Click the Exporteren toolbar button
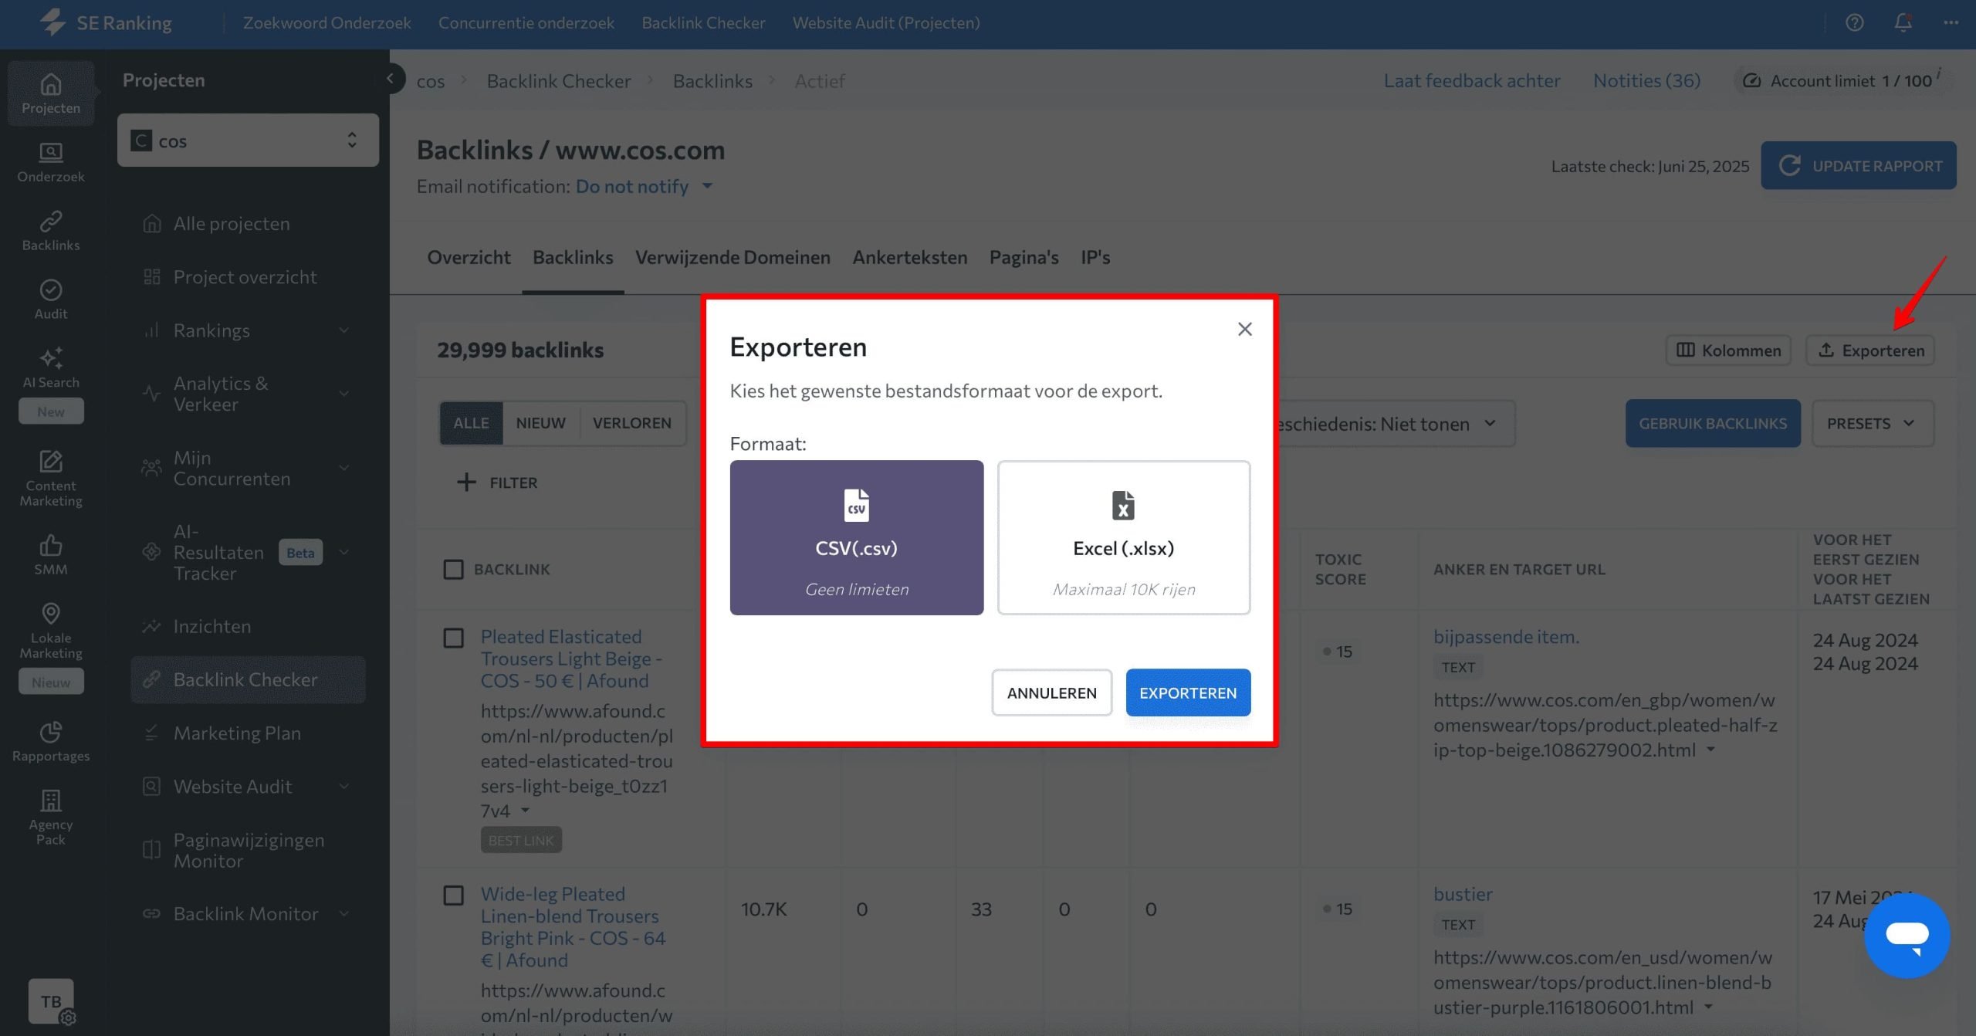Viewport: 1976px width, 1036px height. tap(1870, 350)
